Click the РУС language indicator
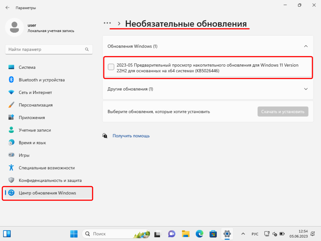This screenshot has height=241, width=321. pyautogui.click(x=255, y=234)
